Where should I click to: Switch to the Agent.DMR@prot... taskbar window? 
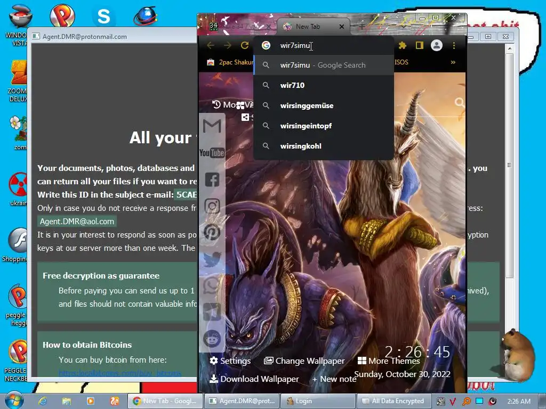click(241, 401)
